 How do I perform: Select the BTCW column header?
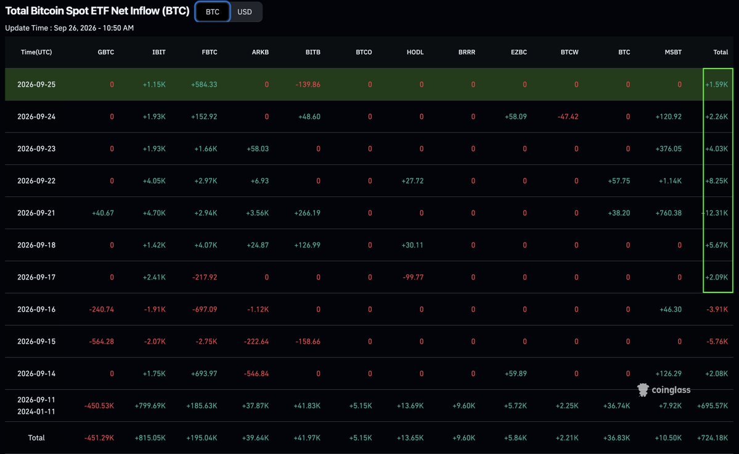[x=570, y=52]
